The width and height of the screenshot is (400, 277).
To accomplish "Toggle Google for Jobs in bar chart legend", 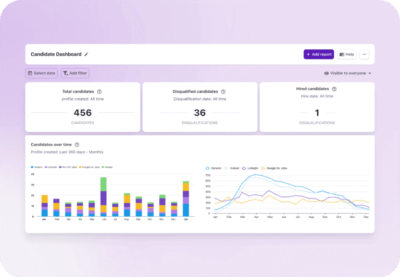I will [x=89, y=167].
